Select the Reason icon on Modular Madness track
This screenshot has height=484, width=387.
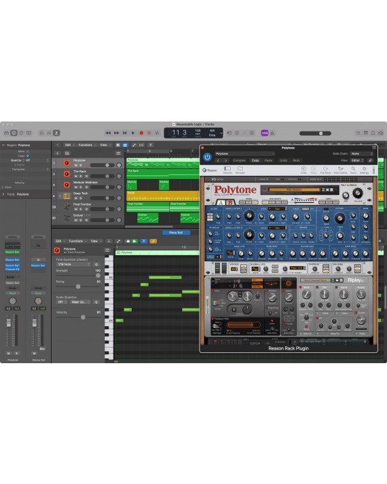coord(67,185)
